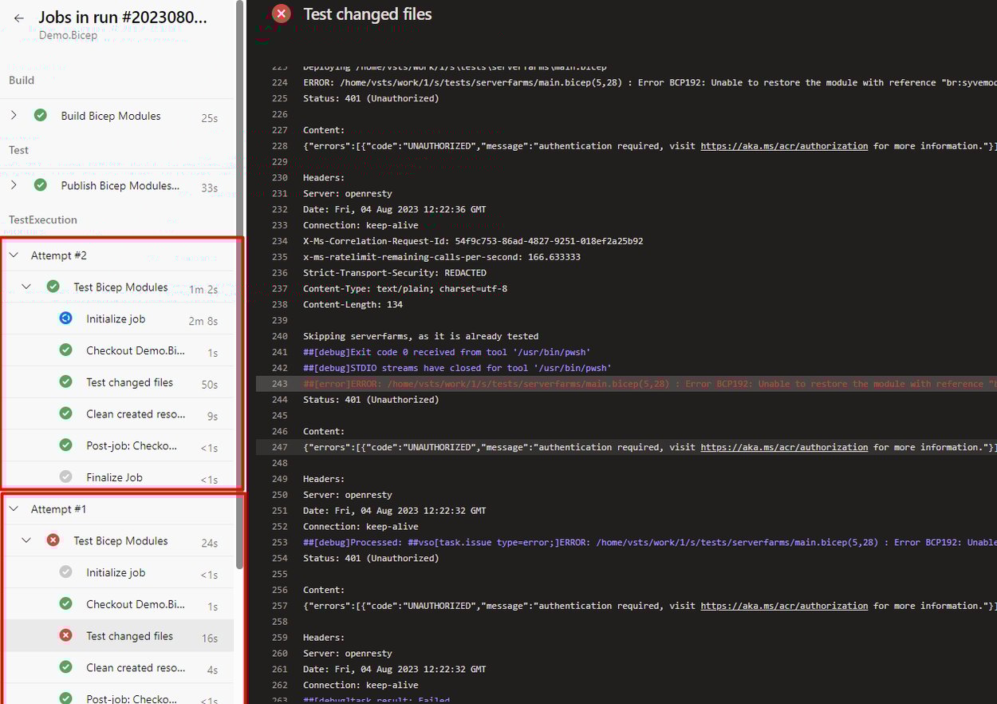Click the highlighted error line 243 in the log

pos(558,383)
